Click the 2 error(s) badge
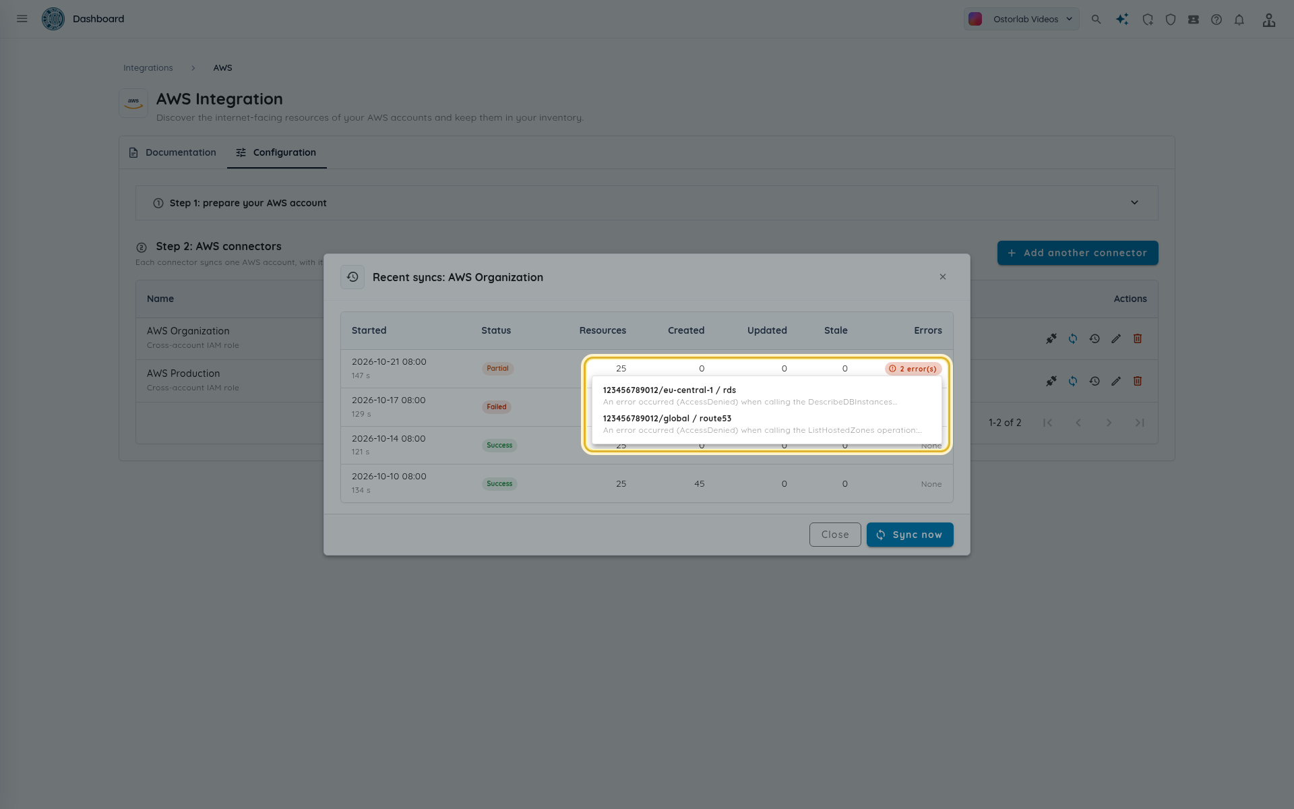This screenshot has width=1294, height=809. pyautogui.click(x=913, y=369)
